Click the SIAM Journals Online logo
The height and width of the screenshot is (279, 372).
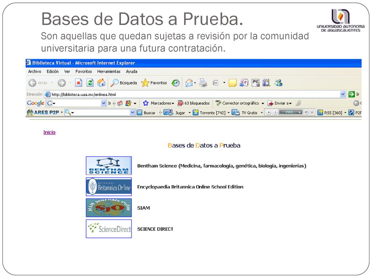[x=109, y=208]
